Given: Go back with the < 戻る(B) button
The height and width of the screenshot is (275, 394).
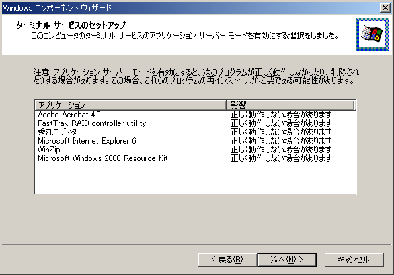Looking at the screenshot, I should click(227, 260).
